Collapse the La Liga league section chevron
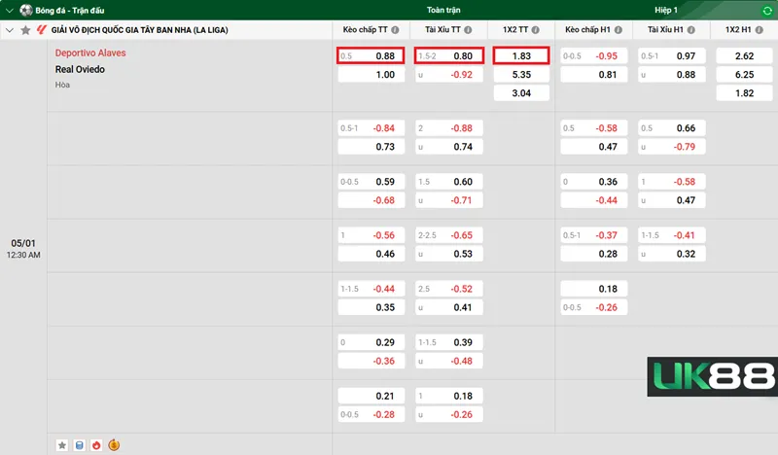 [x=10, y=30]
